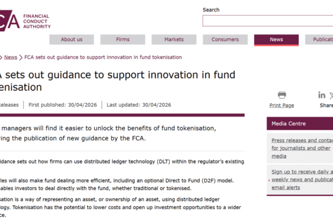The height and width of the screenshot is (222, 333).
Task: Open the Publications menu
Action: [x=319, y=39]
